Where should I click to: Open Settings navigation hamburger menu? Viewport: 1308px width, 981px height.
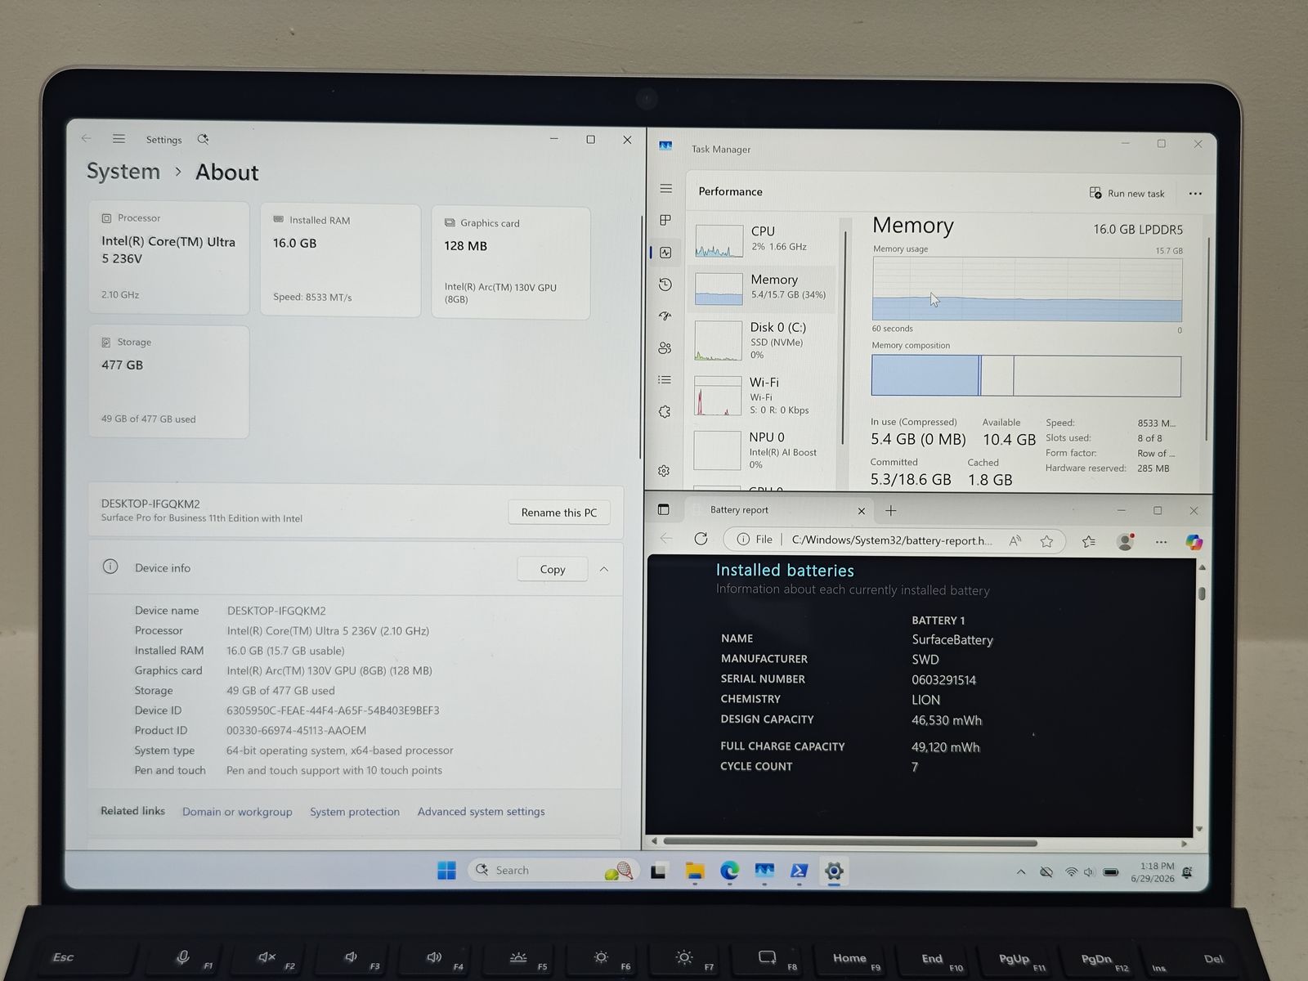(119, 139)
